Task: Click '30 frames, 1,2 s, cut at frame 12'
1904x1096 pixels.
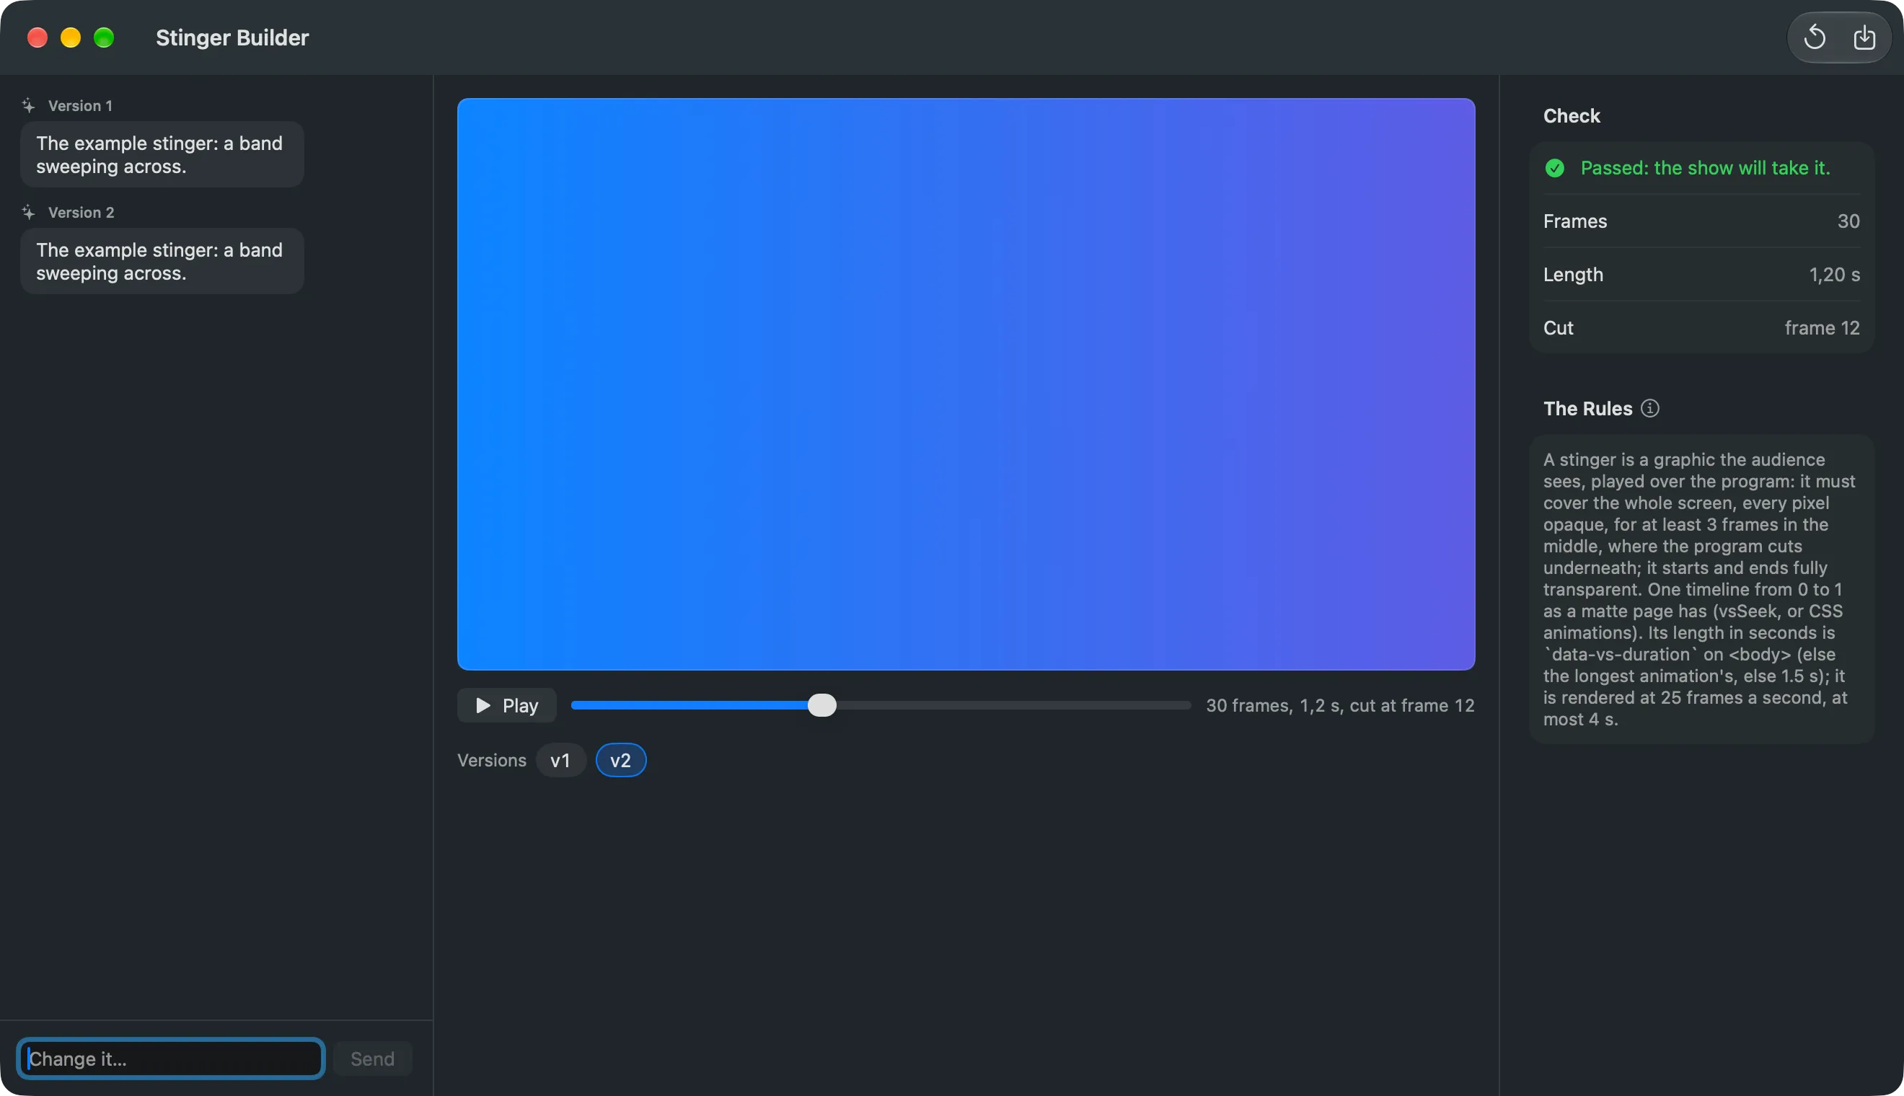Action: tap(1340, 705)
